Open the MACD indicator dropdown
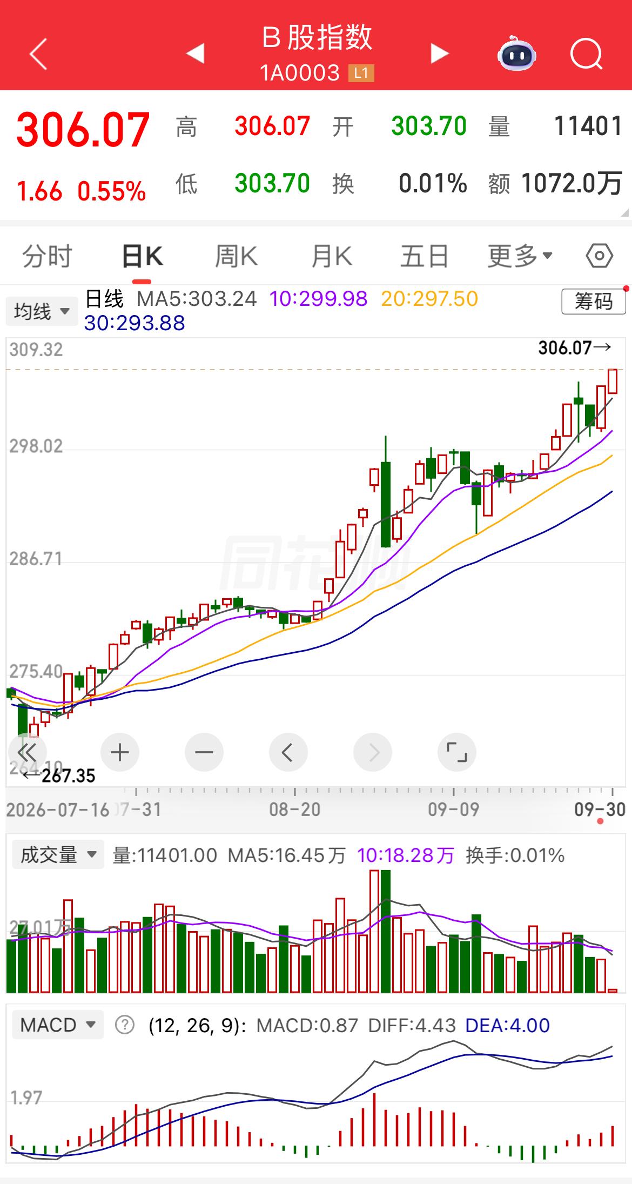 [58, 1025]
